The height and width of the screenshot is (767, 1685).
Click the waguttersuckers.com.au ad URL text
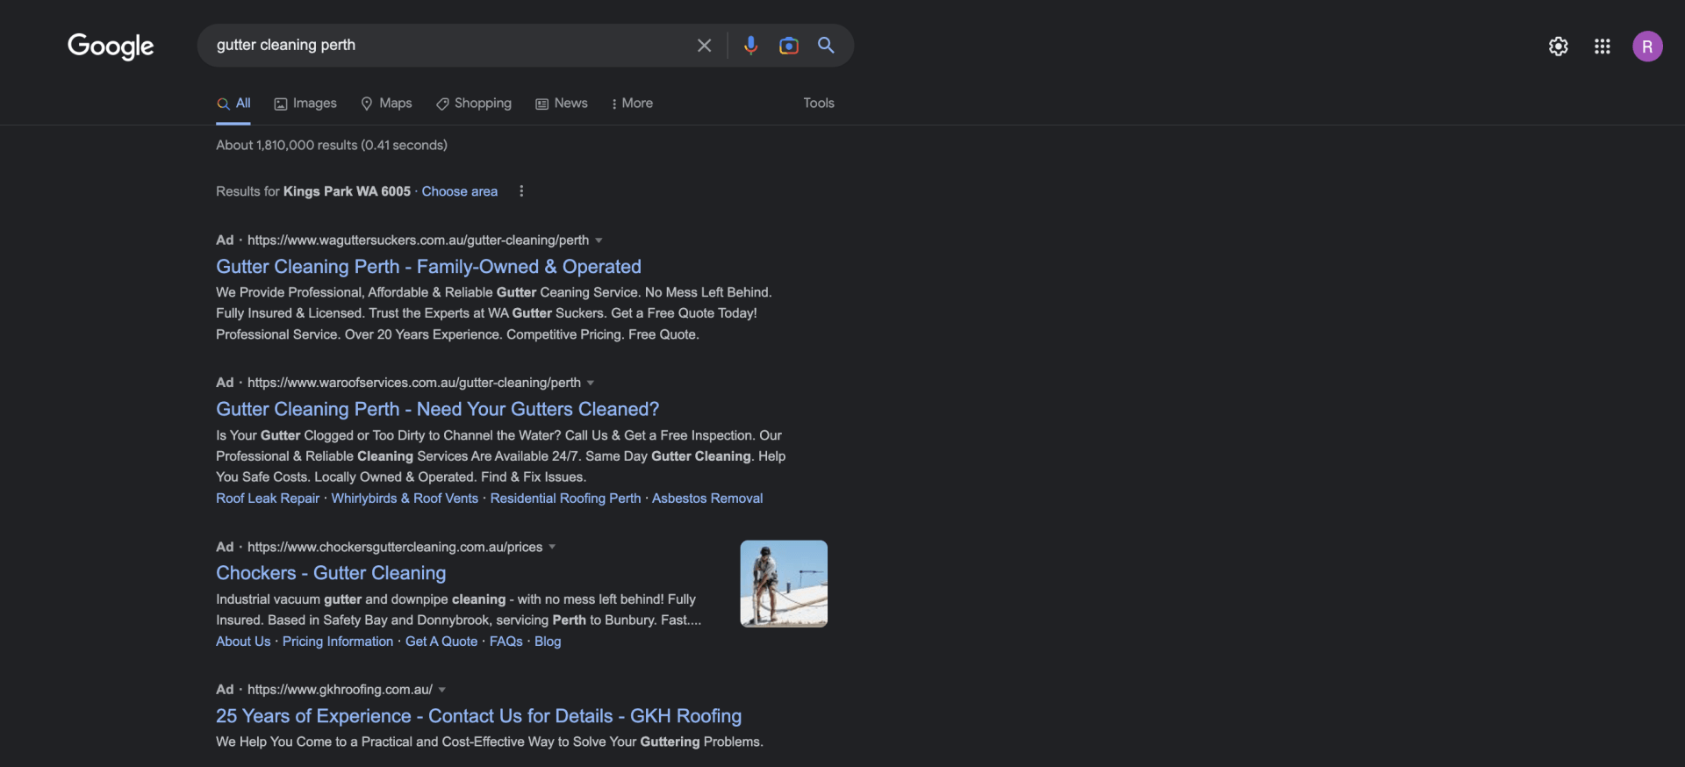click(x=418, y=240)
